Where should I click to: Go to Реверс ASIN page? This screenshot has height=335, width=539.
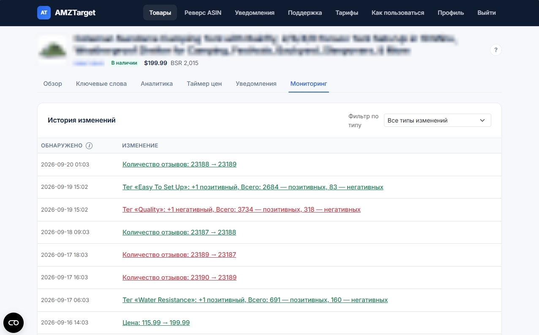pos(203,13)
